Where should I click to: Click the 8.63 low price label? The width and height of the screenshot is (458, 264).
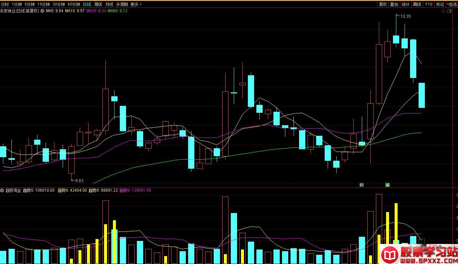[x=79, y=180]
